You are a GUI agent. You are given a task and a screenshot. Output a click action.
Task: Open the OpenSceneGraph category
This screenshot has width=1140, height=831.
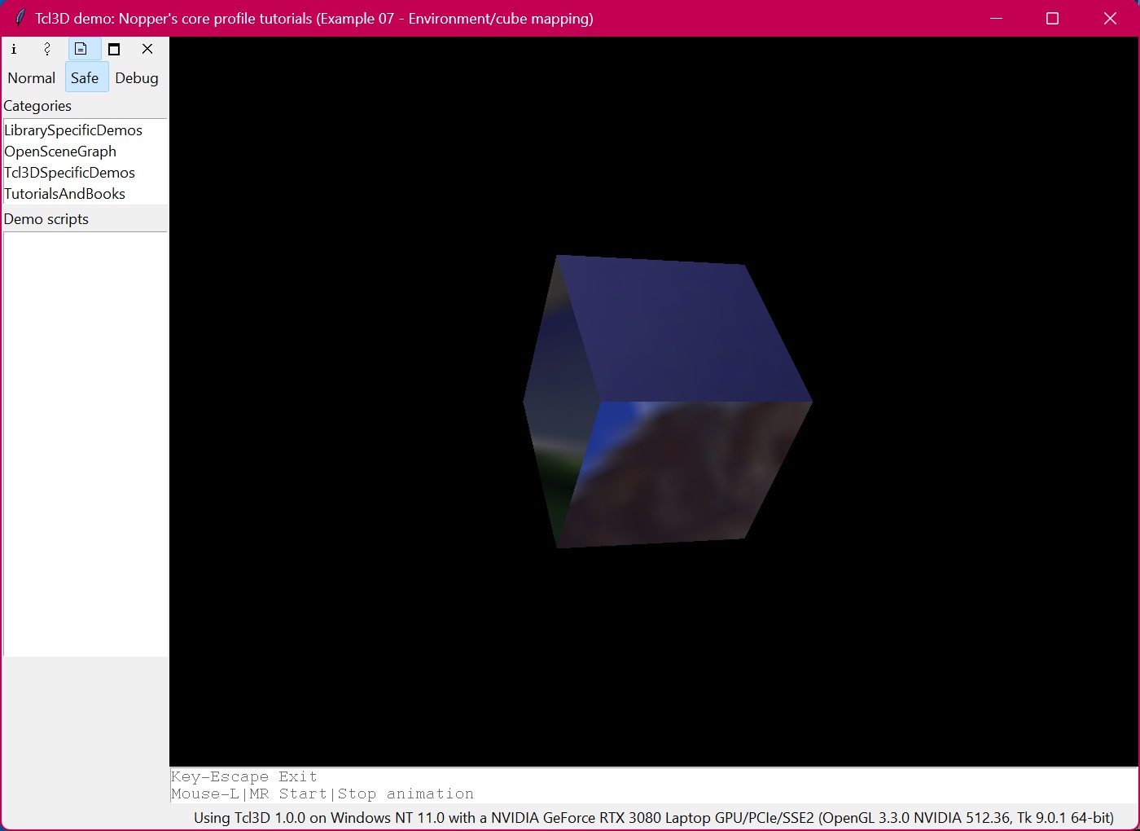tap(60, 152)
